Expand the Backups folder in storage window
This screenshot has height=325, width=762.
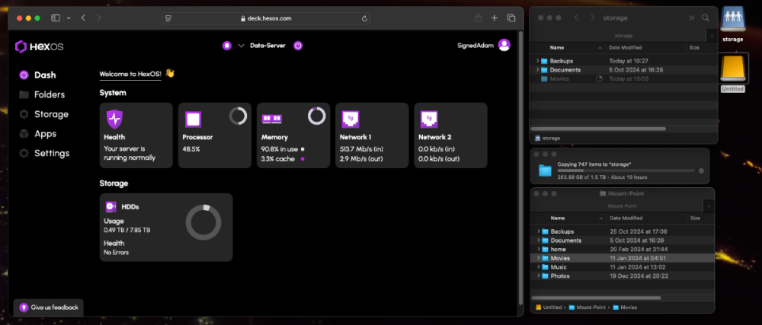(537, 60)
